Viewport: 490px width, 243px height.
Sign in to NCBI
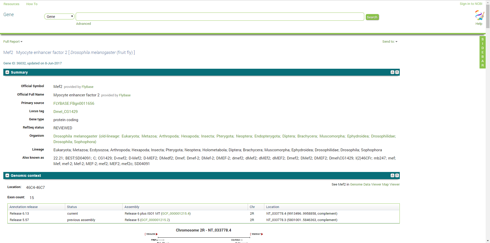pos(471,4)
